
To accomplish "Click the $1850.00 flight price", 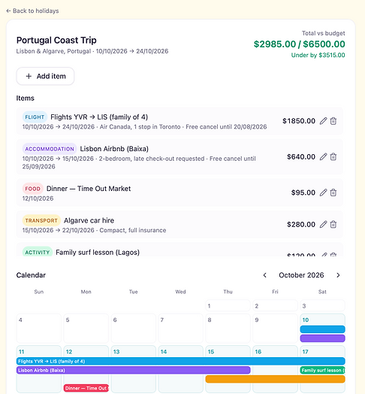I will coord(299,121).
